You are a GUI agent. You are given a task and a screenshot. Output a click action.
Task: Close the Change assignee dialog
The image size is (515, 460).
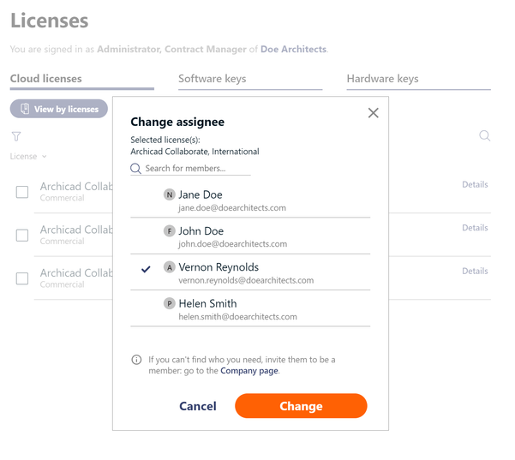click(373, 113)
